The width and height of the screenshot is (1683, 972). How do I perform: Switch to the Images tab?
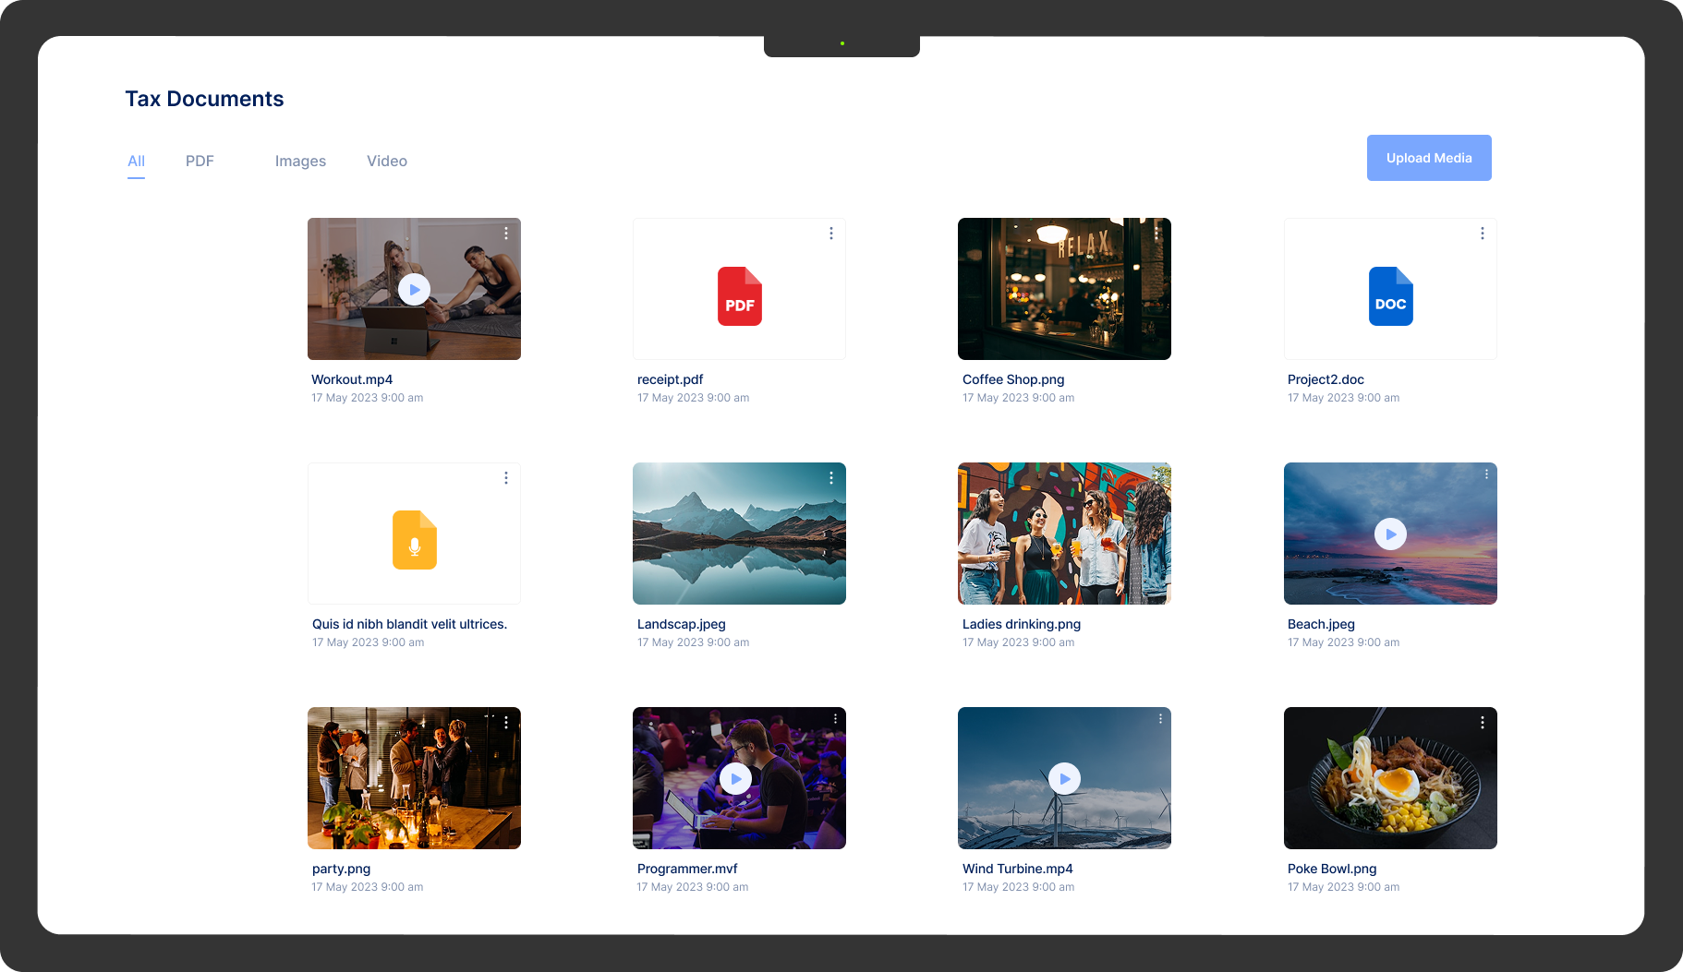coord(299,161)
